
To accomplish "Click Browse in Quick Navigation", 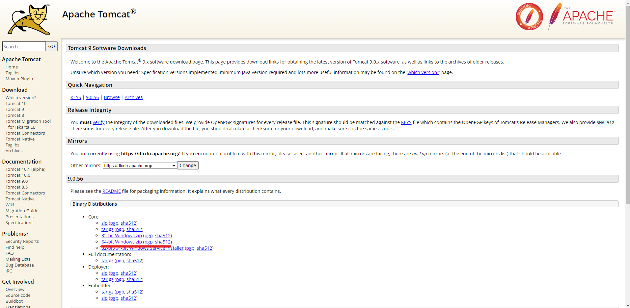I will [112, 97].
